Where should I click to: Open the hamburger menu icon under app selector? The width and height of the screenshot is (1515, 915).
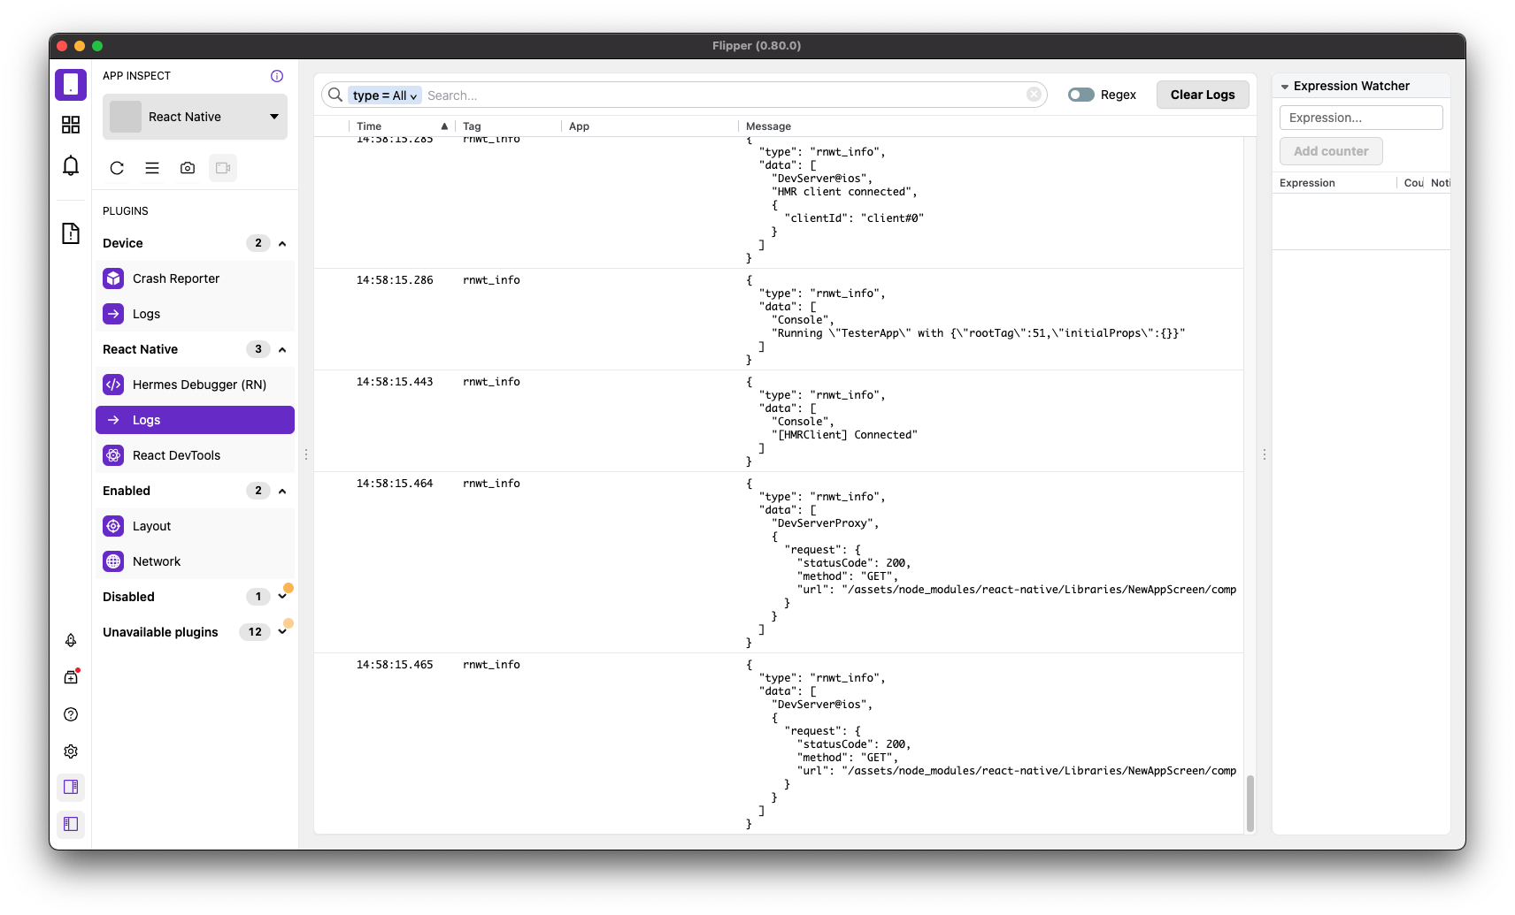(152, 168)
